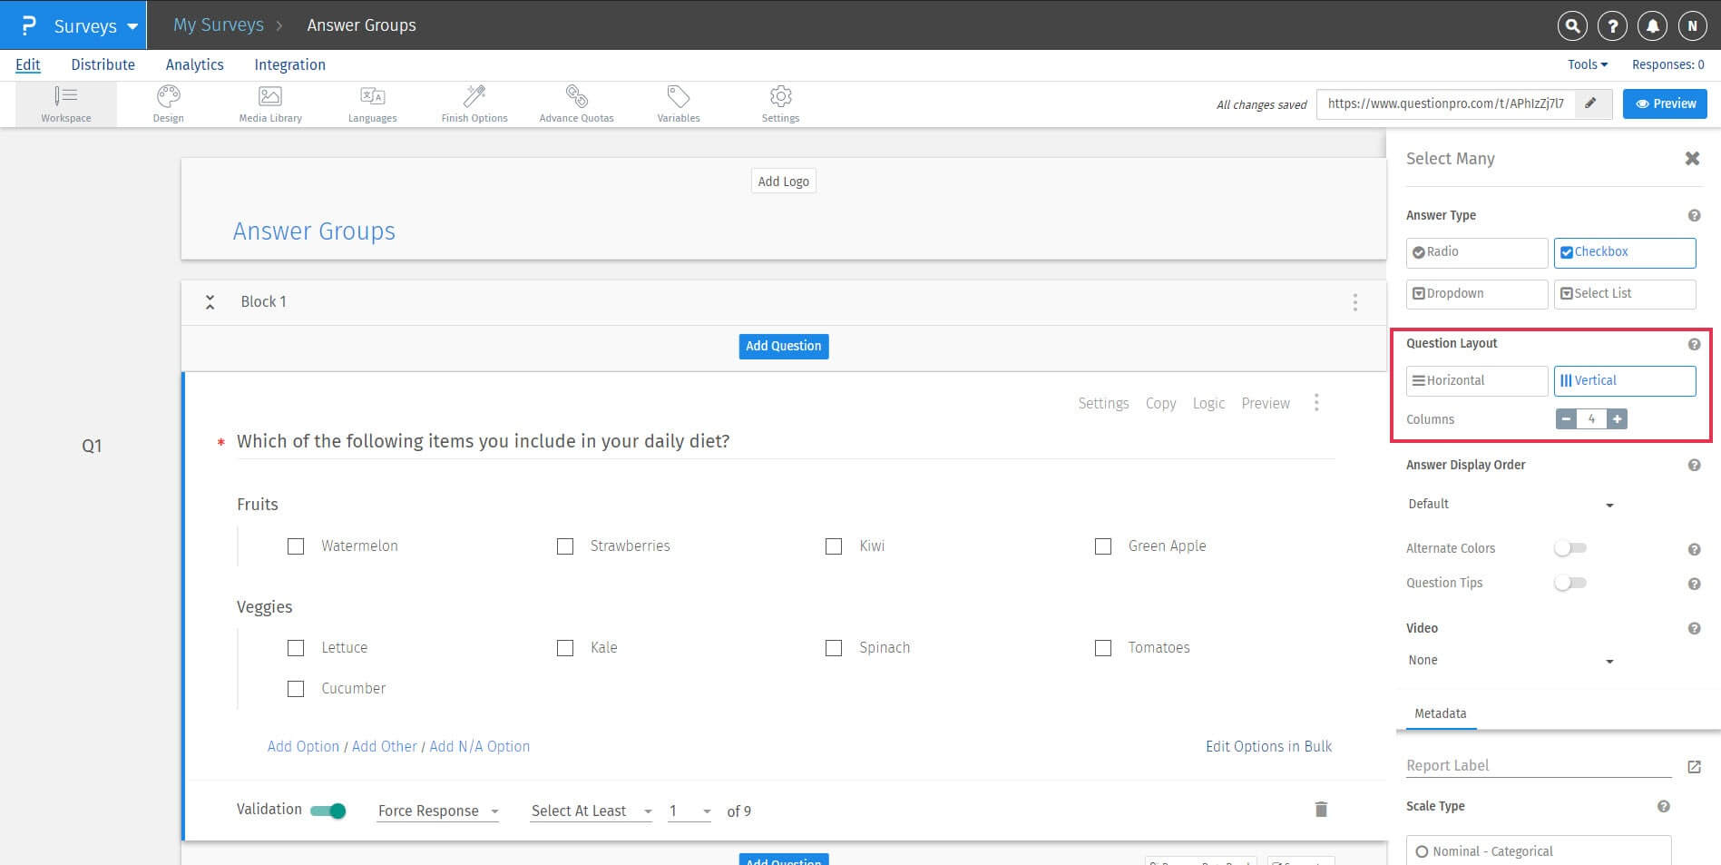The width and height of the screenshot is (1721, 865).
Task: Open the Languages tool
Action: [x=372, y=103]
